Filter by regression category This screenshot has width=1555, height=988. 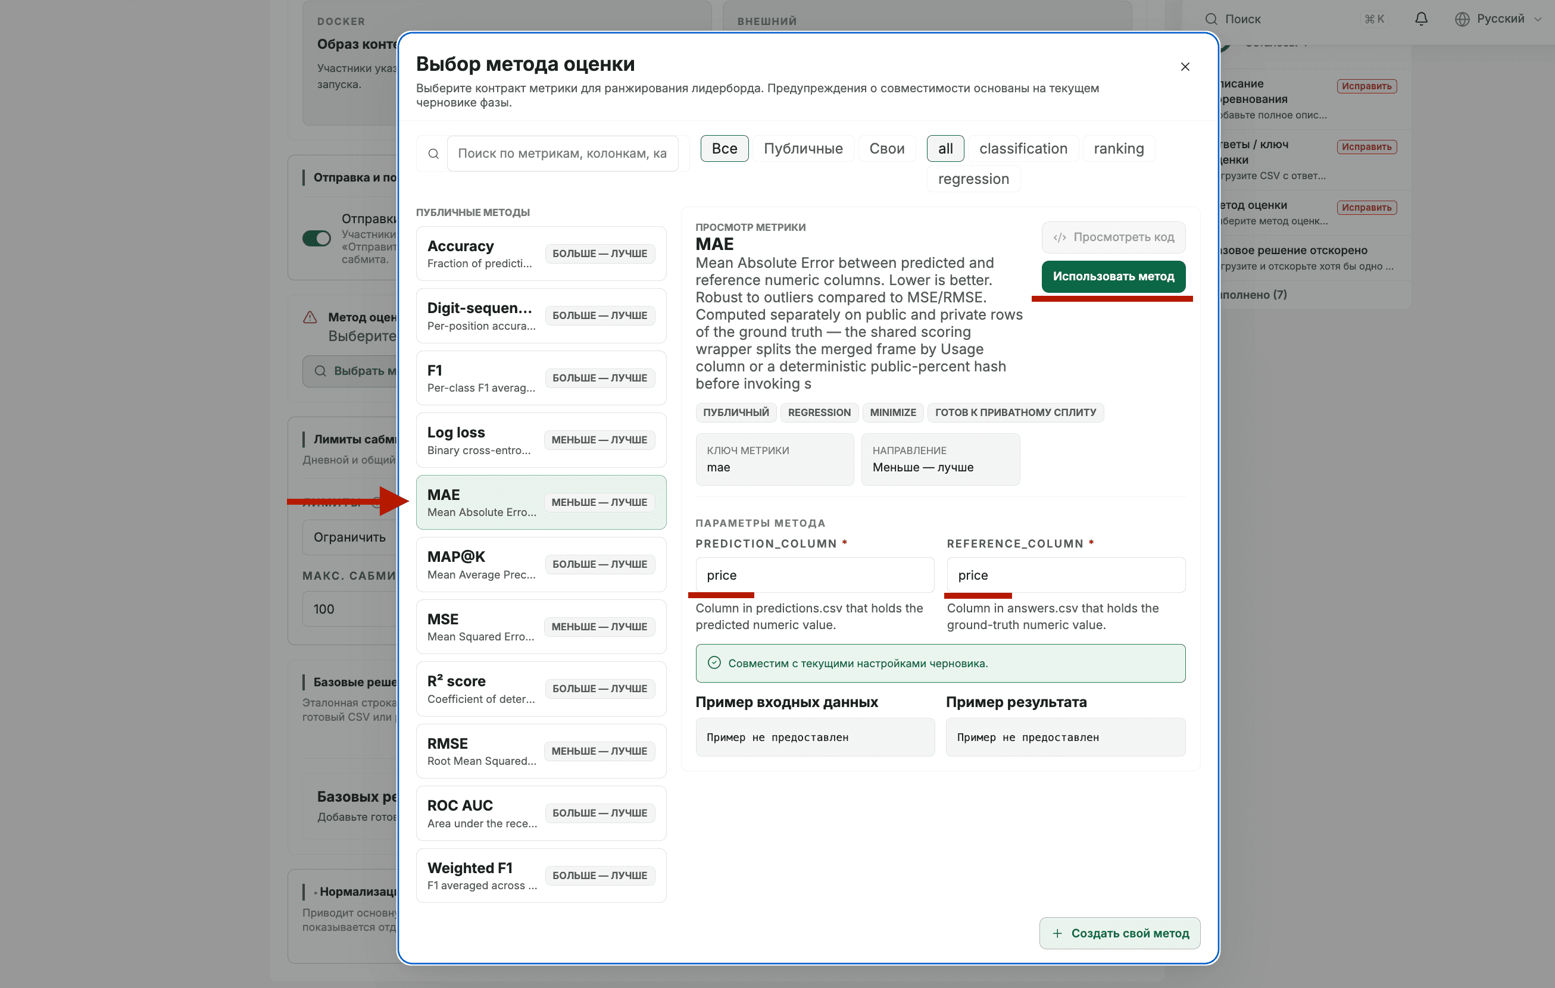973,179
